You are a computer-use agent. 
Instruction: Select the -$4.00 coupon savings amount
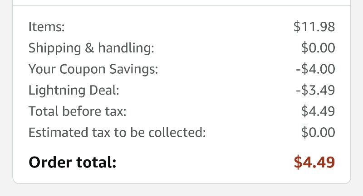click(x=315, y=69)
